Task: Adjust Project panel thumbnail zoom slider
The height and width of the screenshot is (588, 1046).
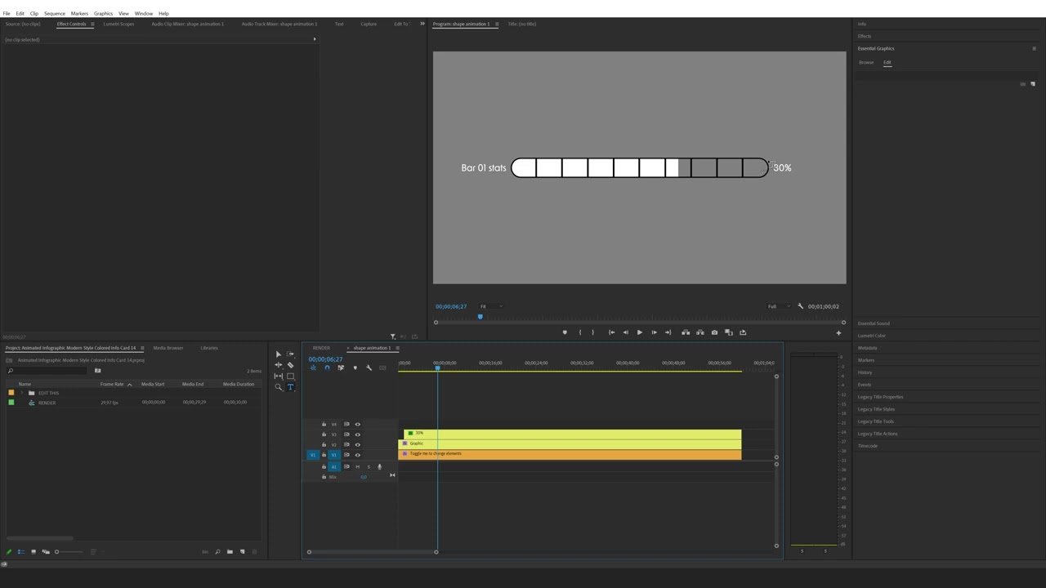Action: coord(68,552)
